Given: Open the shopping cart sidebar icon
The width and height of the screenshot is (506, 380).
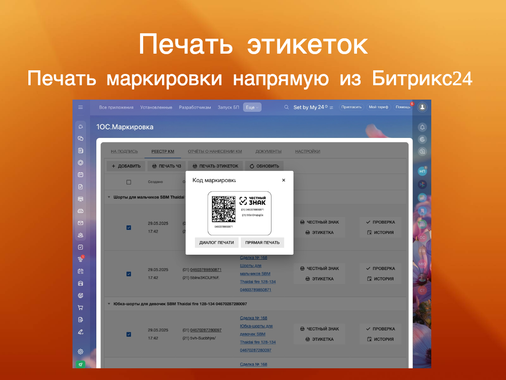Looking at the screenshot, I should coord(80,307).
